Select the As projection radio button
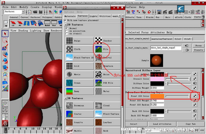Viewport: 206px width, 134px height. pyautogui.click(x=67, y=31)
